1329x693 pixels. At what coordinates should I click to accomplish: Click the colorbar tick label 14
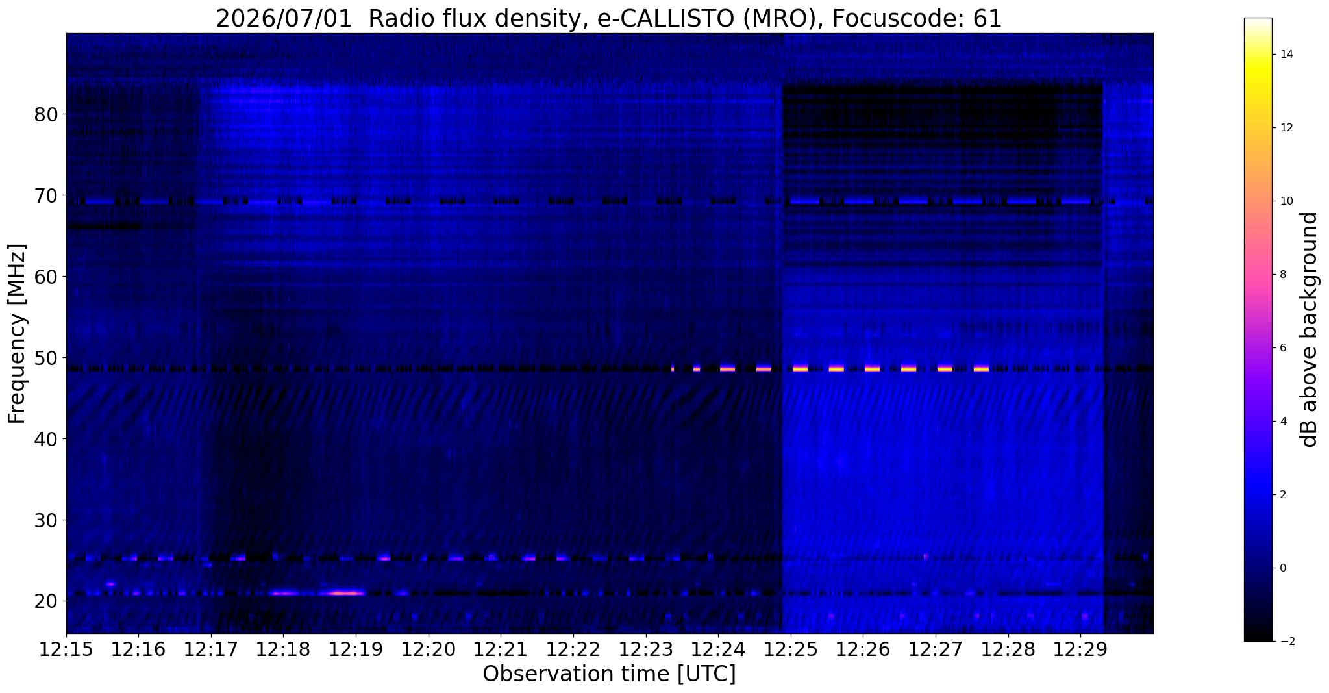click(x=1286, y=55)
